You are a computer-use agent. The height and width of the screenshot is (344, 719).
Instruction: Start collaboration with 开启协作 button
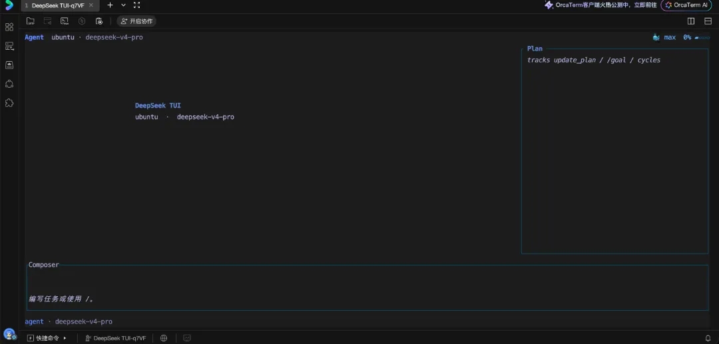pyautogui.click(x=136, y=21)
